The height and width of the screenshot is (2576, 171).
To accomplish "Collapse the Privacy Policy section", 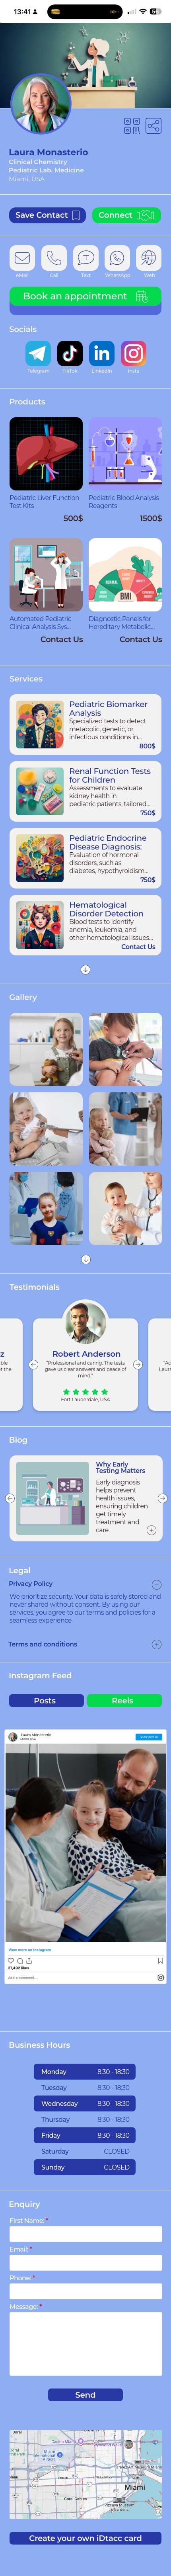I will pos(156,1584).
